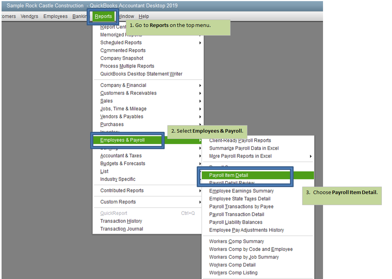Open Custom Reports submenu
This screenshot has height=279, width=392.
(x=148, y=202)
